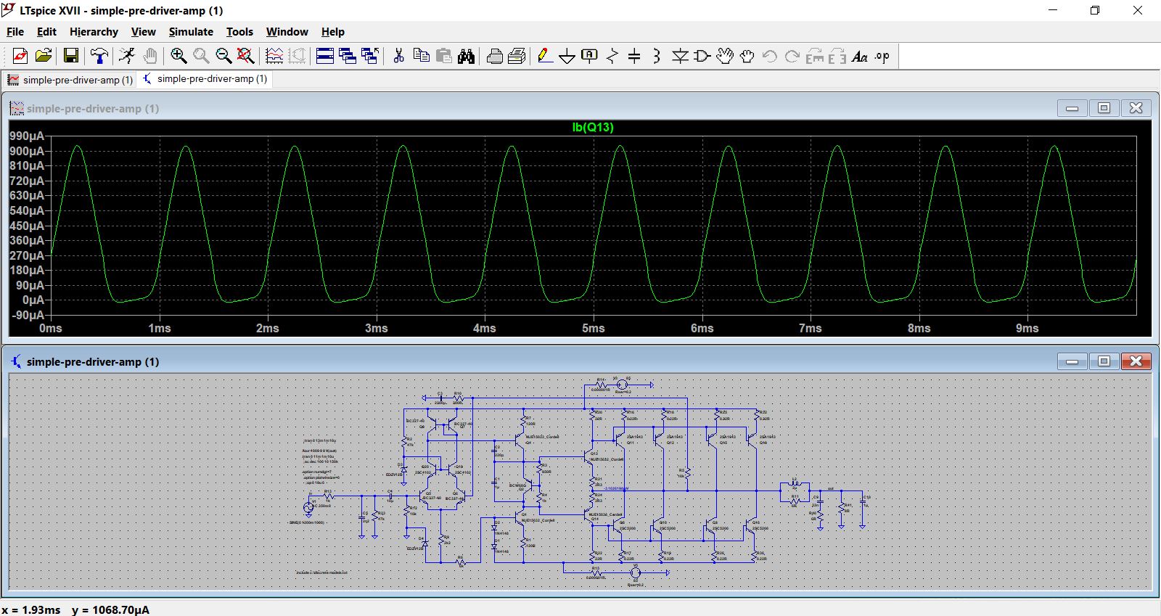Click the Undo arrow icon

pos(770,56)
